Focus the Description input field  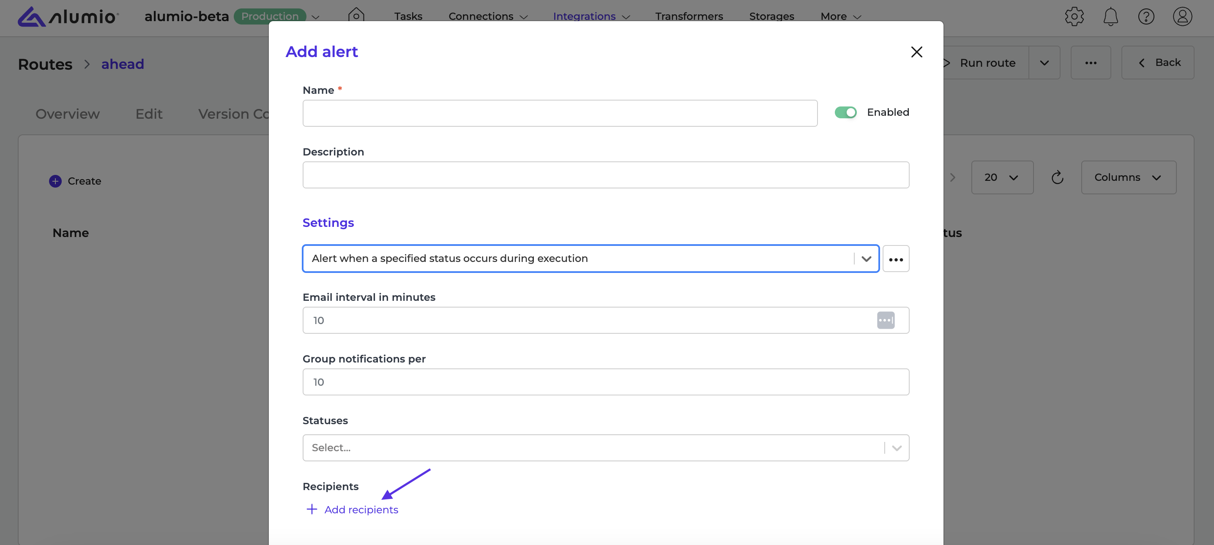point(606,175)
